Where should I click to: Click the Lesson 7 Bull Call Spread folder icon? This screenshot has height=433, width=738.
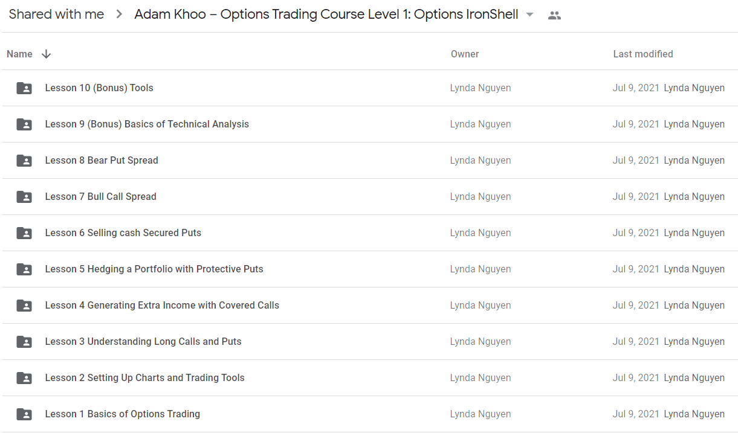[24, 197]
